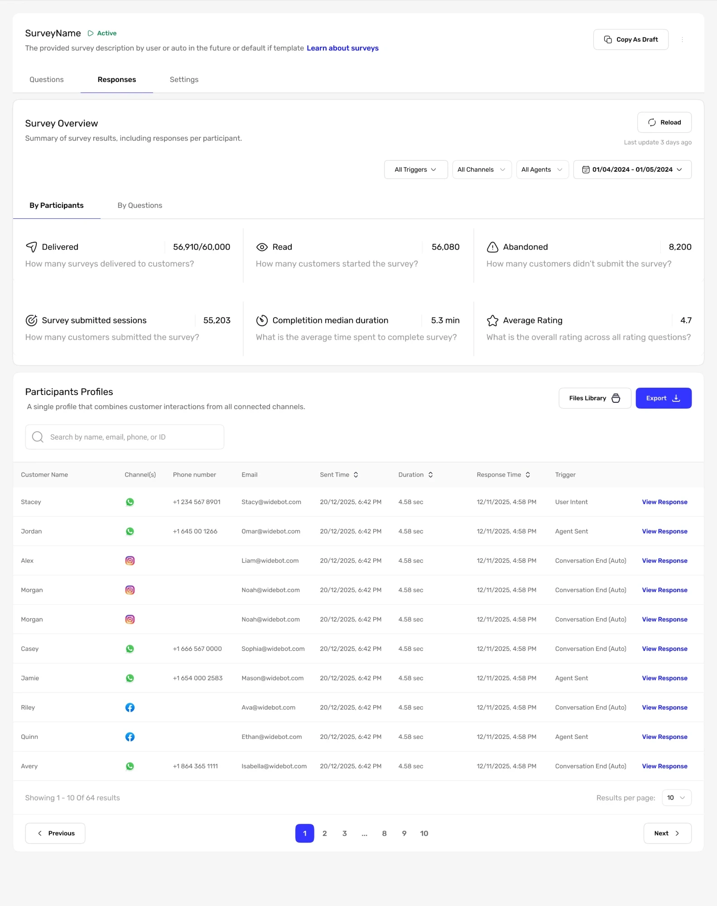The image size is (717, 906).
Task: Switch to the Settings tab
Action: 184,80
